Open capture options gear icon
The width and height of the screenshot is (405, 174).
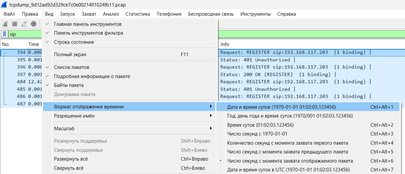tap(33, 24)
